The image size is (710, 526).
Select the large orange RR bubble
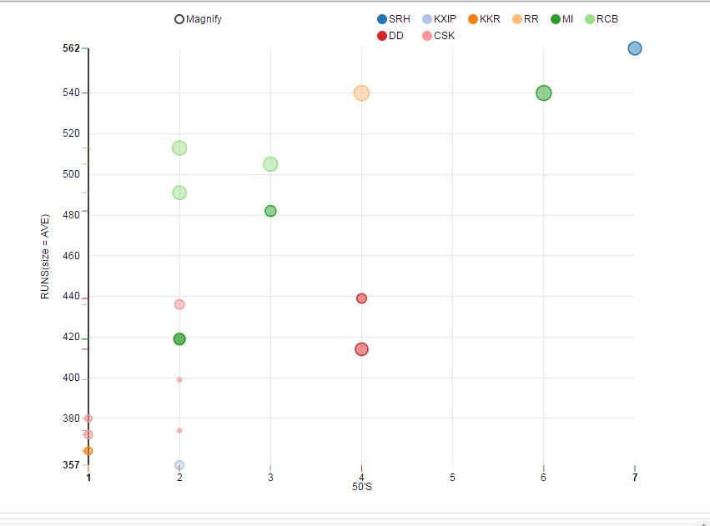pyautogui.click(x=361, y=93)
